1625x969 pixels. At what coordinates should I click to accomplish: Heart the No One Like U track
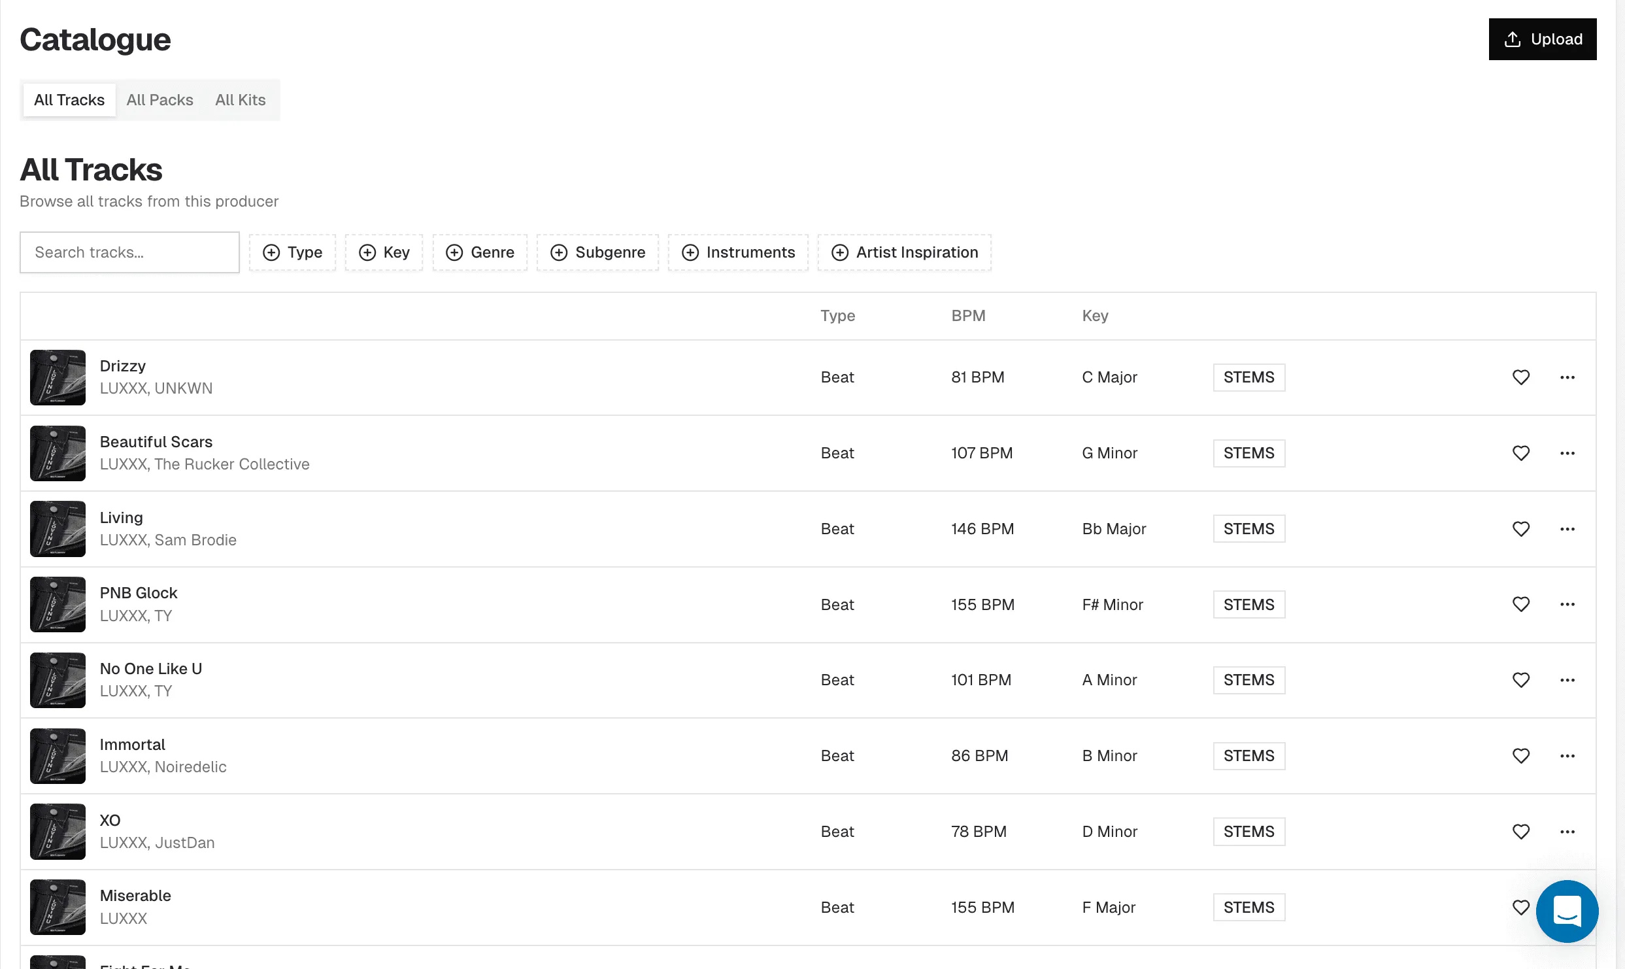[x=1521, y=680]
